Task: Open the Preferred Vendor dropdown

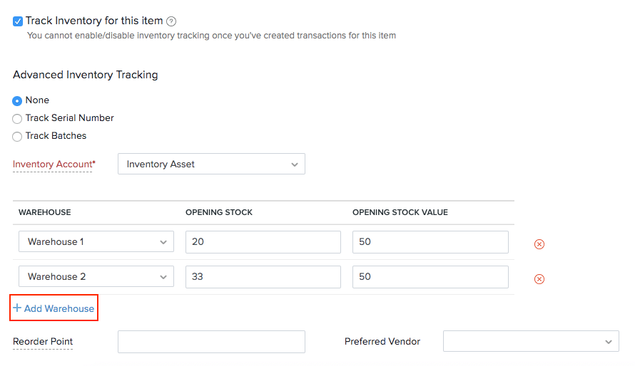Action: (x=531, y=342)
